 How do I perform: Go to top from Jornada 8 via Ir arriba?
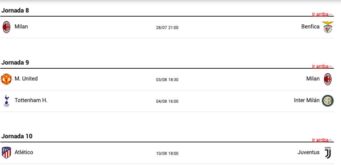point(322,14)
